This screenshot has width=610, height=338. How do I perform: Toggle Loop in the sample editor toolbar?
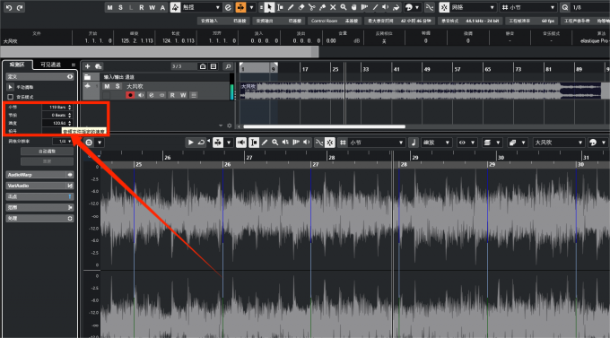pyautogui.click(x=201, y=143)
